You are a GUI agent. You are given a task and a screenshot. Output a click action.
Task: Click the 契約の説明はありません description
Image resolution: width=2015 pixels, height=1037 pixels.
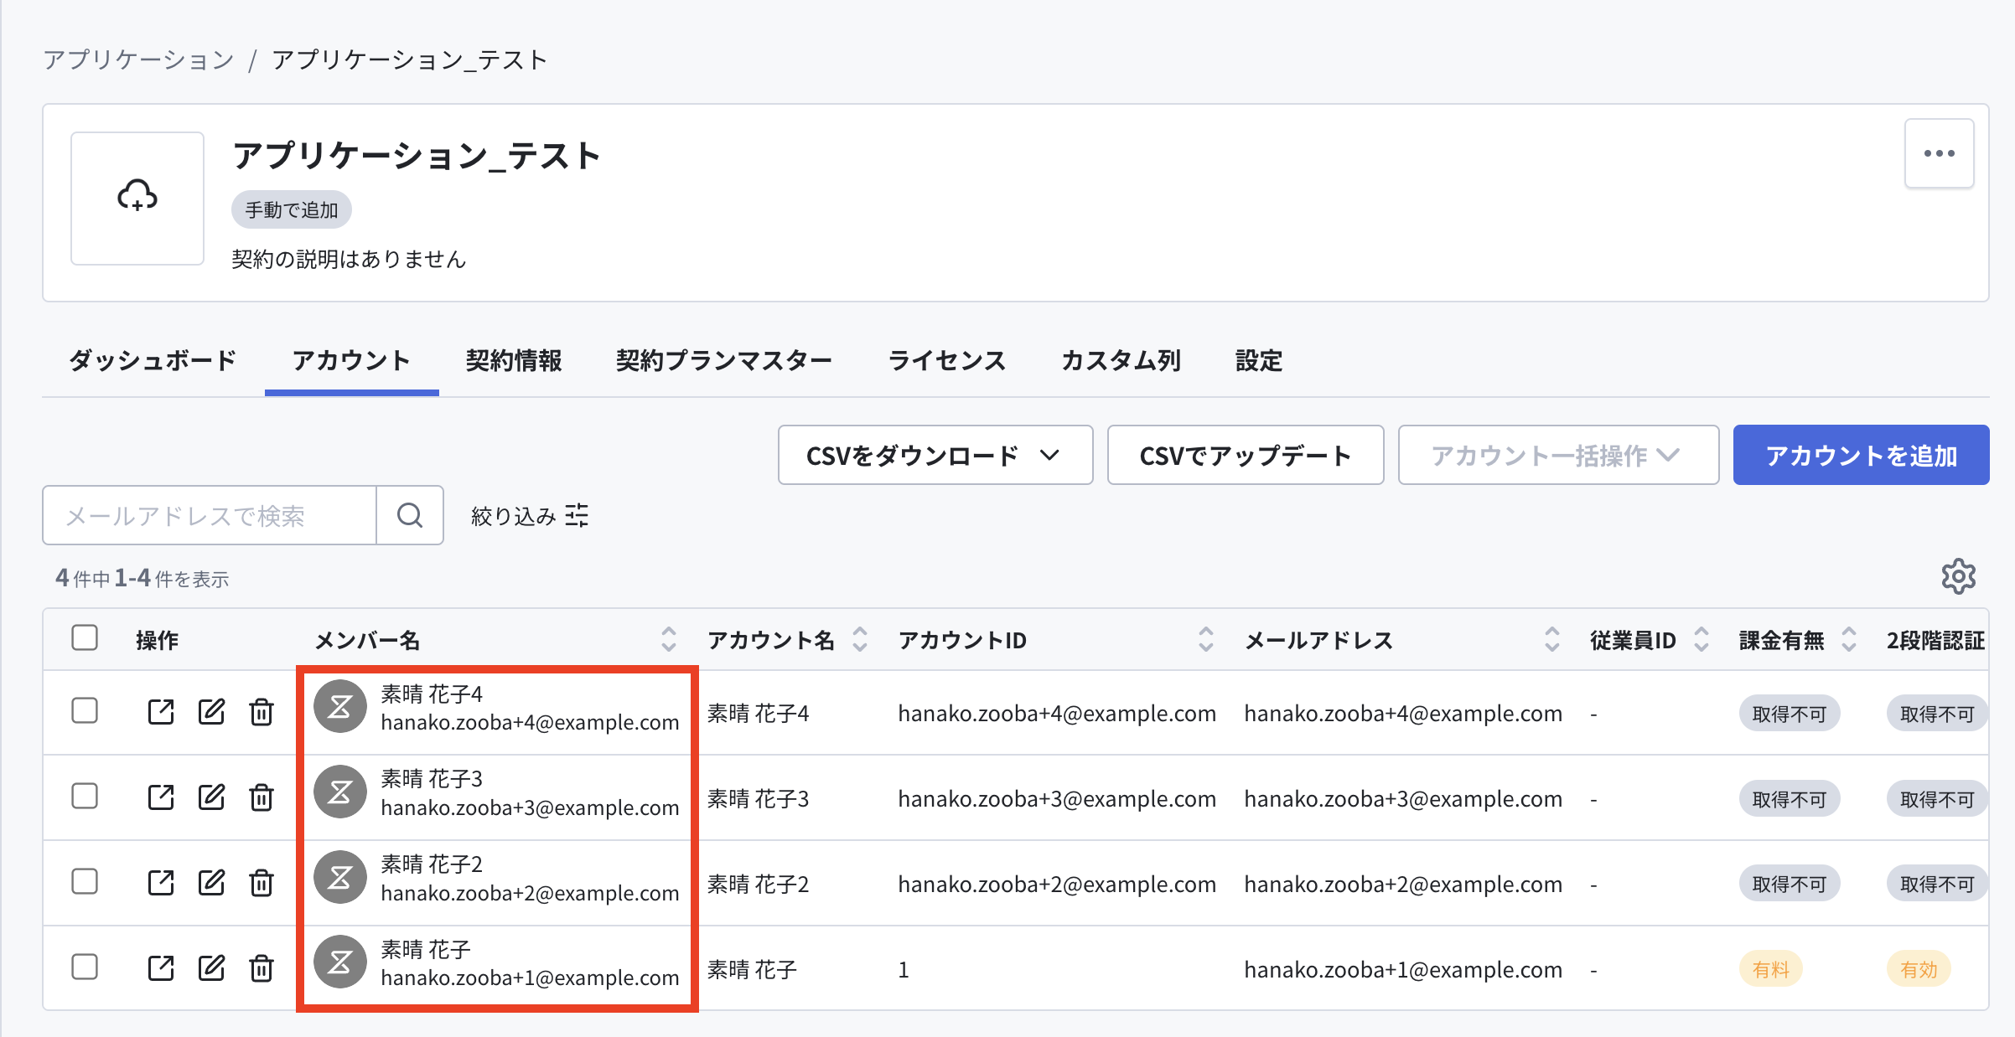(x=349, y=259)
